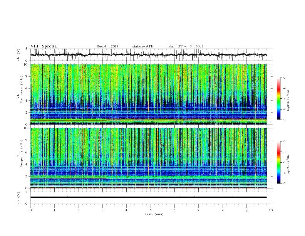Select the ch.2 "Frequency (kHz)" axis label

[x=22, y=154]
